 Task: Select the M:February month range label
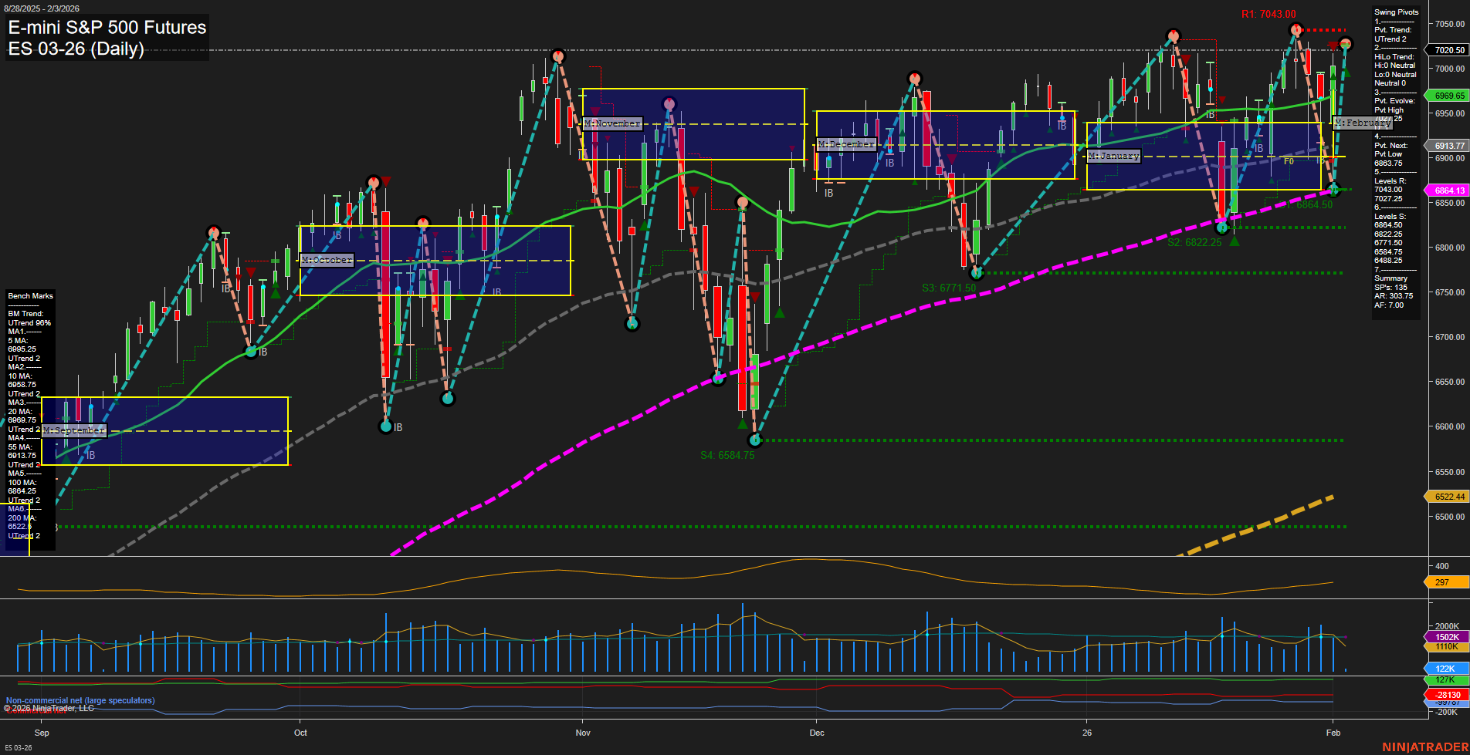click(1362, 123)
